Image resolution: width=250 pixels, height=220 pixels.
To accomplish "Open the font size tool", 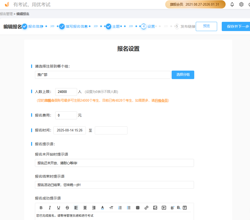I will tap(111, 208).
